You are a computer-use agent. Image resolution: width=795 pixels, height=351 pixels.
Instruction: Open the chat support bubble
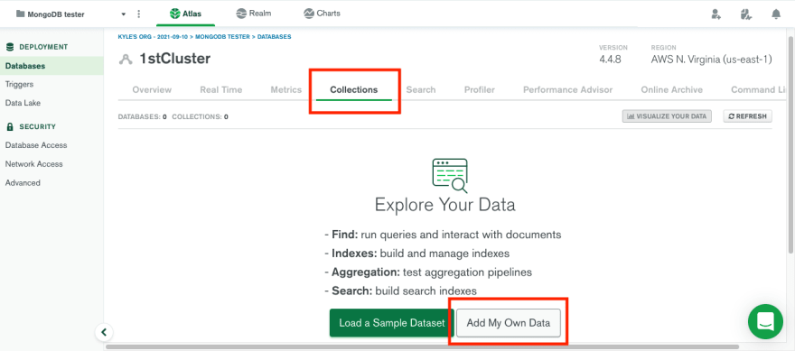pos(765,321)
